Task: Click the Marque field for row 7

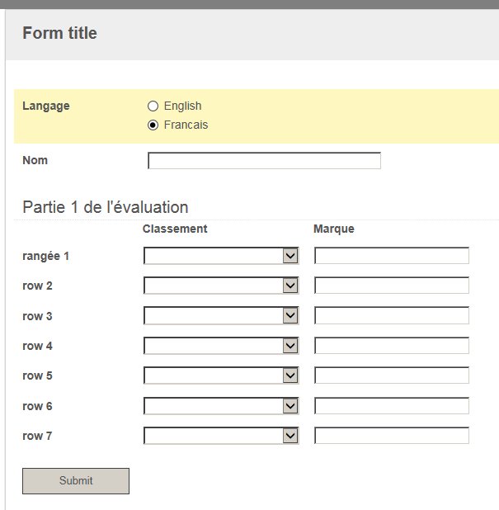Action: click(392, 436)
